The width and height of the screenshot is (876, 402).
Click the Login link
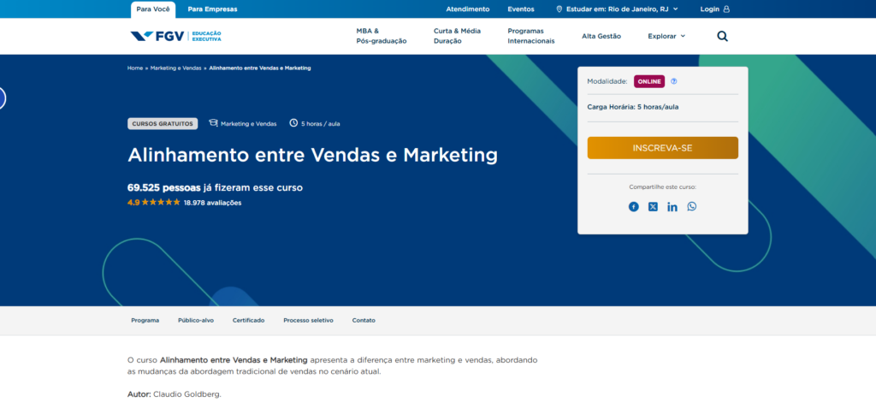709,9
